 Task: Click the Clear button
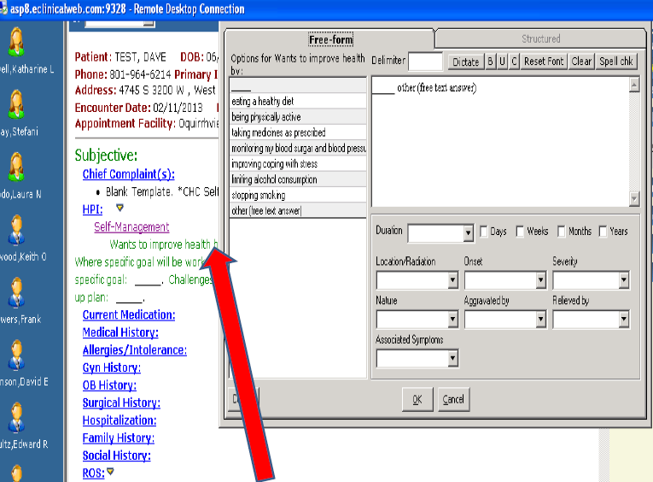581,62
